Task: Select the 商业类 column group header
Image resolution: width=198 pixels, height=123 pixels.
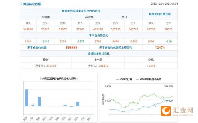Action: pyautogui.click(x=89, y=17)
